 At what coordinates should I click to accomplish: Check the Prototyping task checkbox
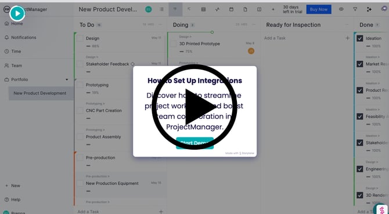pyautogui.click(x=80, y=85)
